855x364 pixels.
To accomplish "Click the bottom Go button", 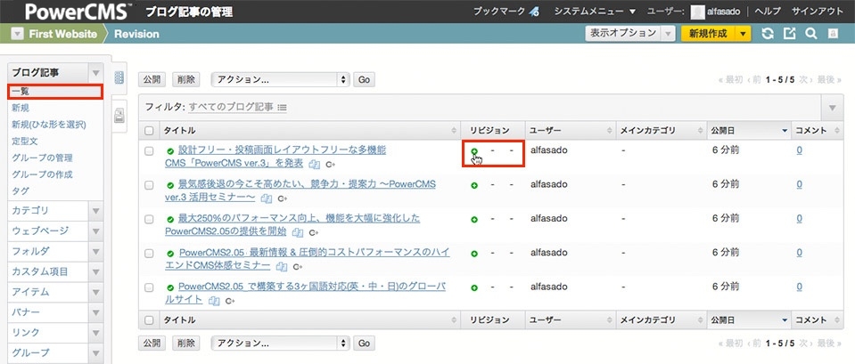I will click(x=365, y=344).
